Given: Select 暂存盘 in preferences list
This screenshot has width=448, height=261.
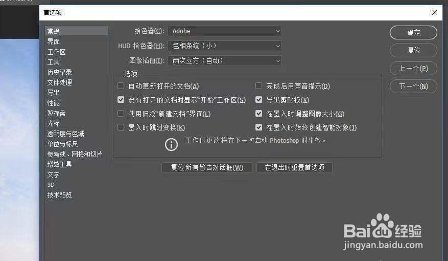Looking at the screenshot, I should tap(56, 113).
